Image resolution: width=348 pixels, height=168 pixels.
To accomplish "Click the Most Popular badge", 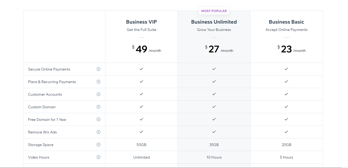I will (x=214, y=11).
